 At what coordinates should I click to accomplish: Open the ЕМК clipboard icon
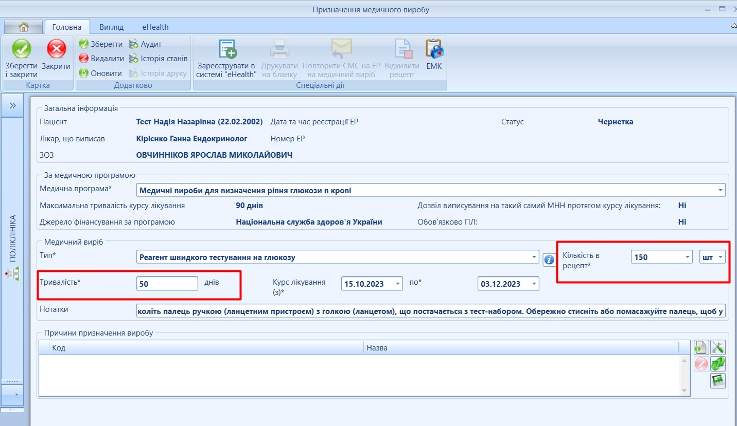(434, 49)
